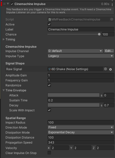The height and width of the screenshot is (158, 115).
Task: Click the Attack curve field
Action: [73, 95]
